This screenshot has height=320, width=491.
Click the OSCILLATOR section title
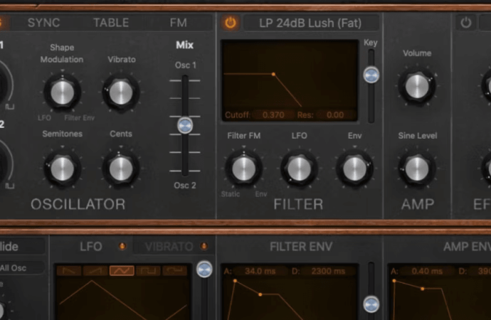point(78,204)
